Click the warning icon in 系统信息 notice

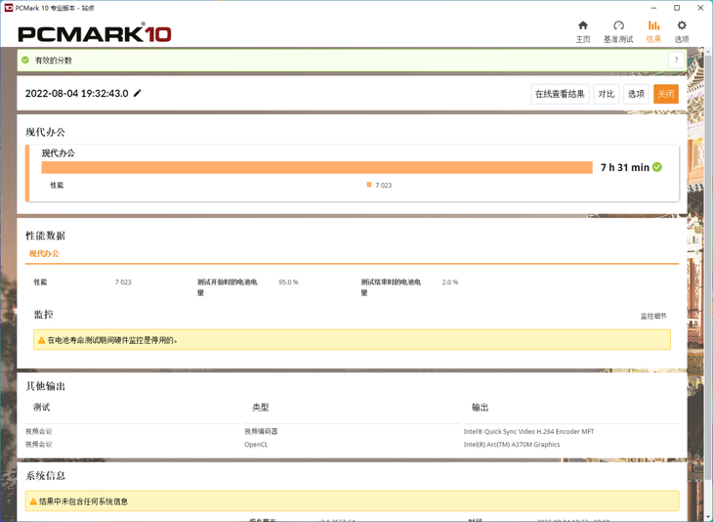click(33, 501)
